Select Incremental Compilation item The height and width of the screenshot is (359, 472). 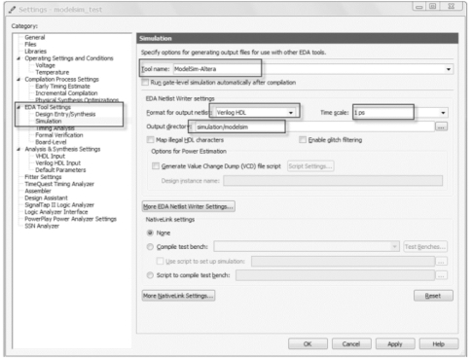(66, 93)
